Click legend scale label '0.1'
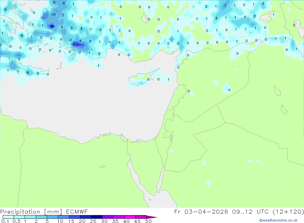The image size is (304, 223). tap(5, 221)
